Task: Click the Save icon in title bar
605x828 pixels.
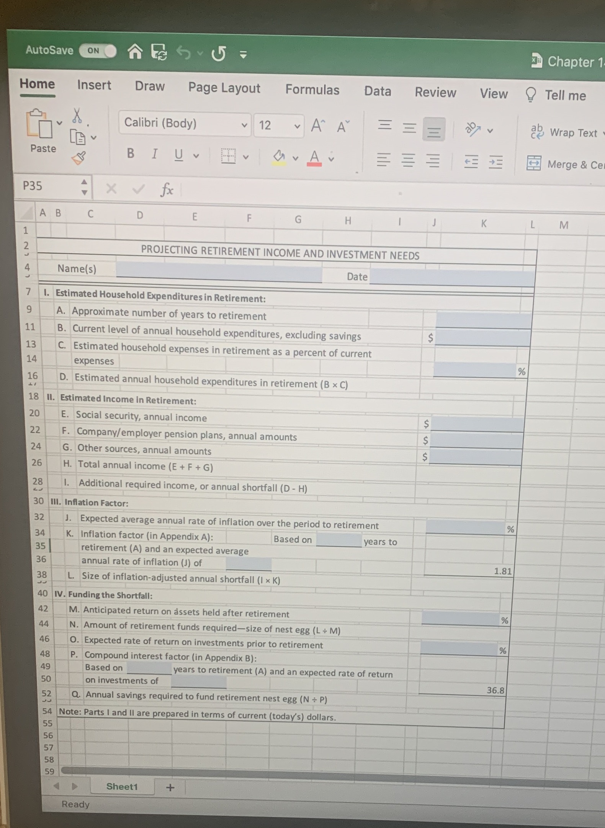Action: pos(159,52)
